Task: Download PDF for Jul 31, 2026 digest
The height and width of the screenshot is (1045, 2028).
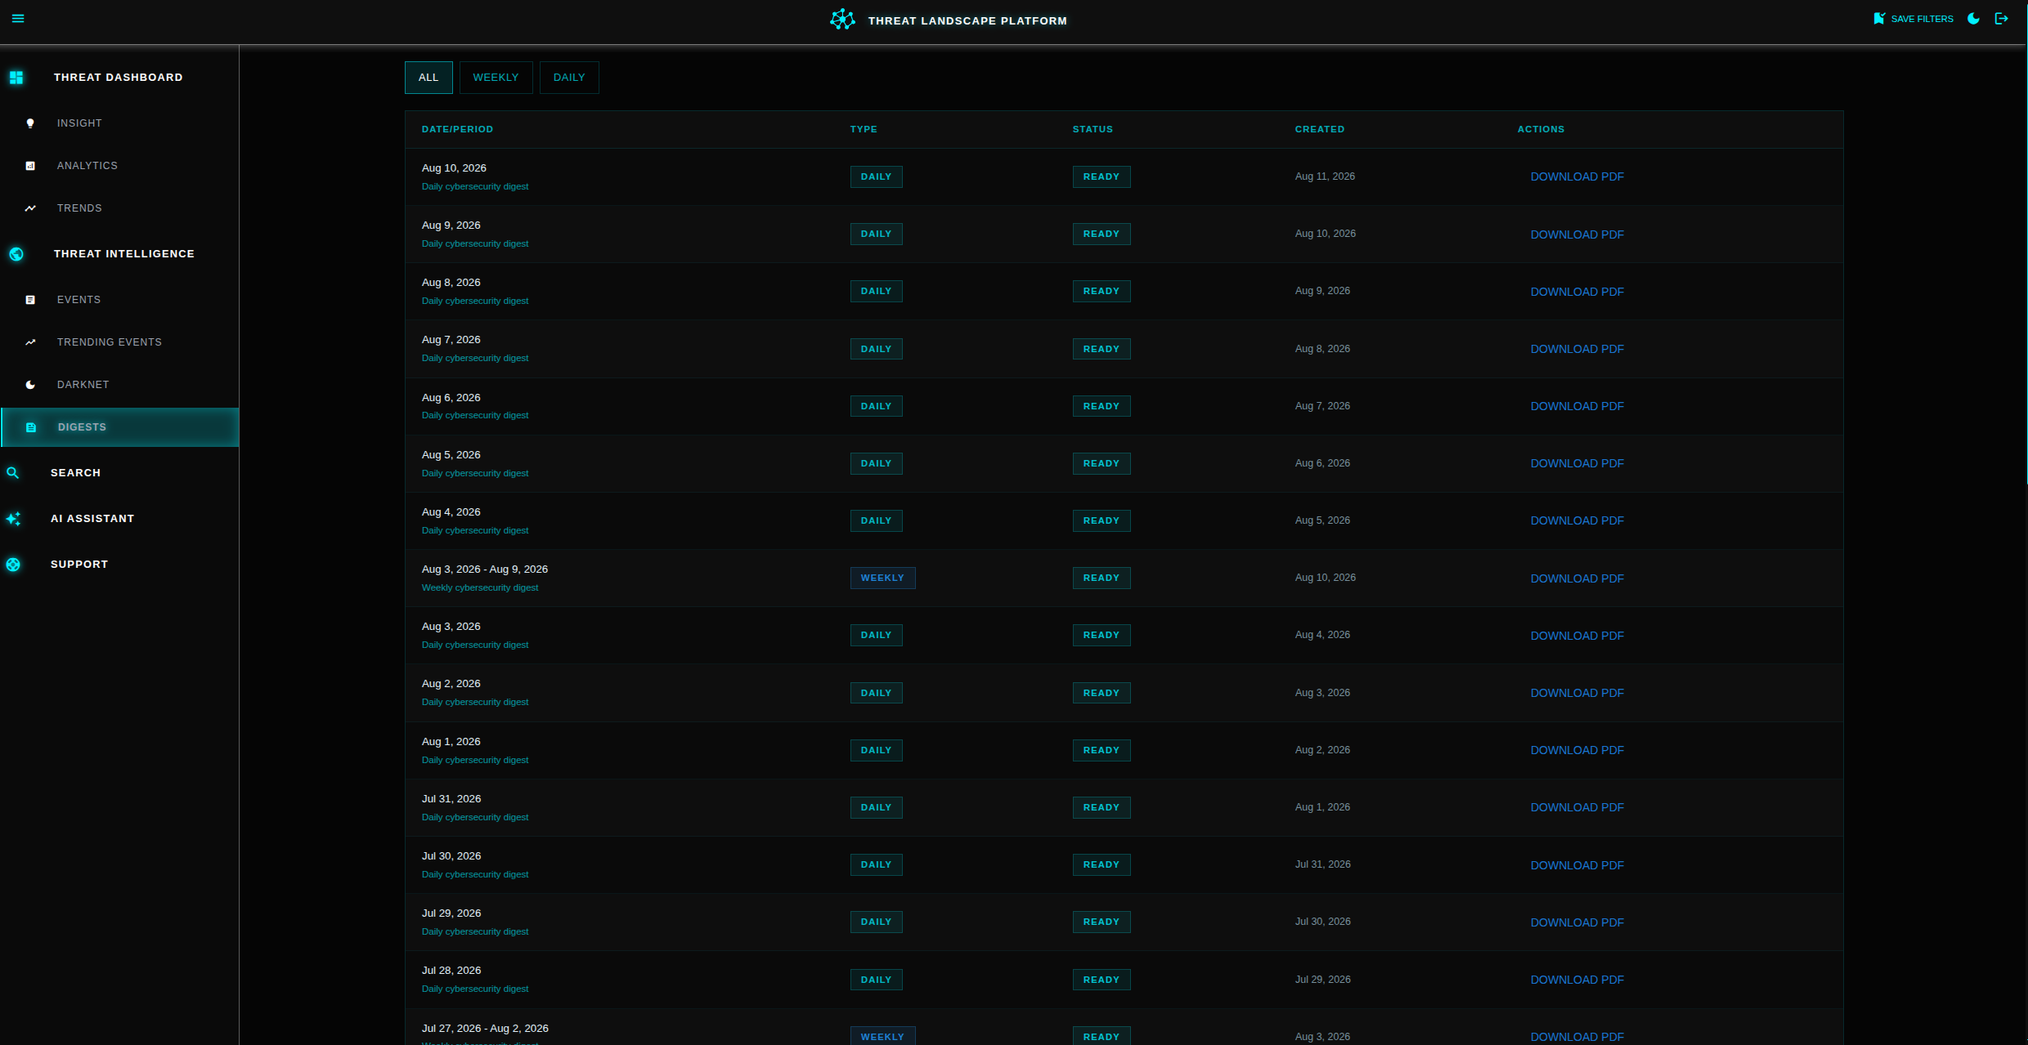Action: click(x=1577, y=807)
